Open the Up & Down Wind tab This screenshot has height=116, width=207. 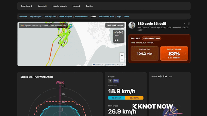(107, 17)
